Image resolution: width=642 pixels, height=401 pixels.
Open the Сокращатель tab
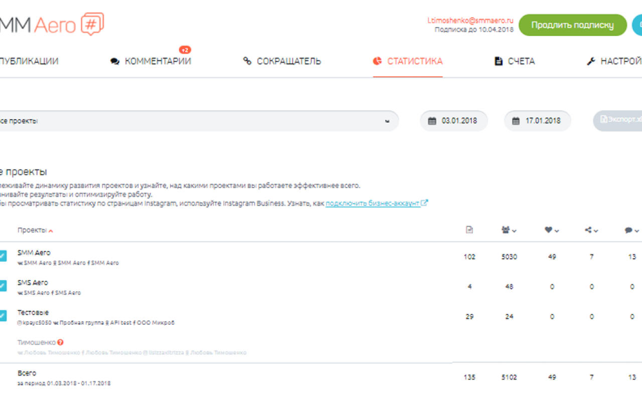[x=282, y=62]
